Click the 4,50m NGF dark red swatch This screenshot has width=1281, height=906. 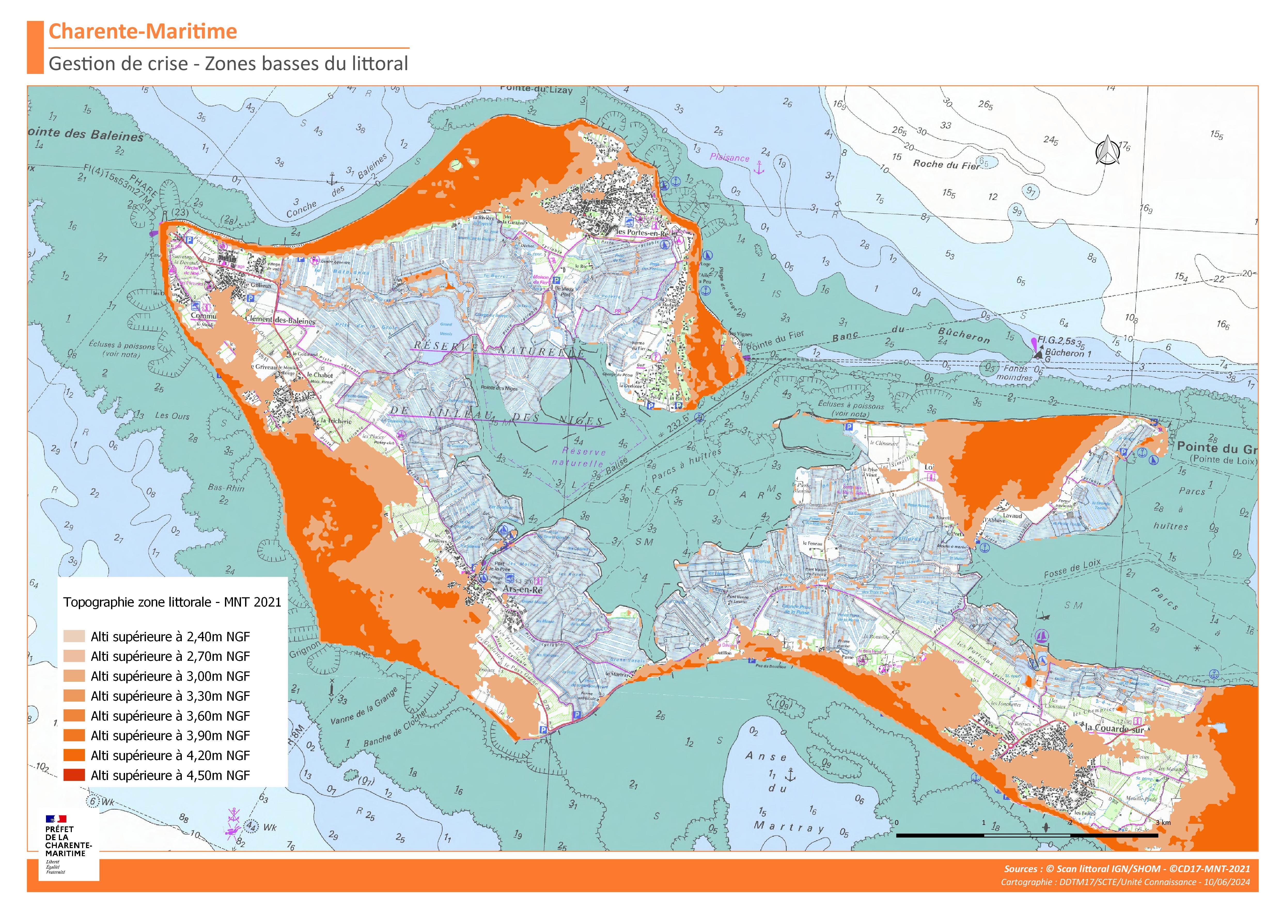[x=74, y=775]
